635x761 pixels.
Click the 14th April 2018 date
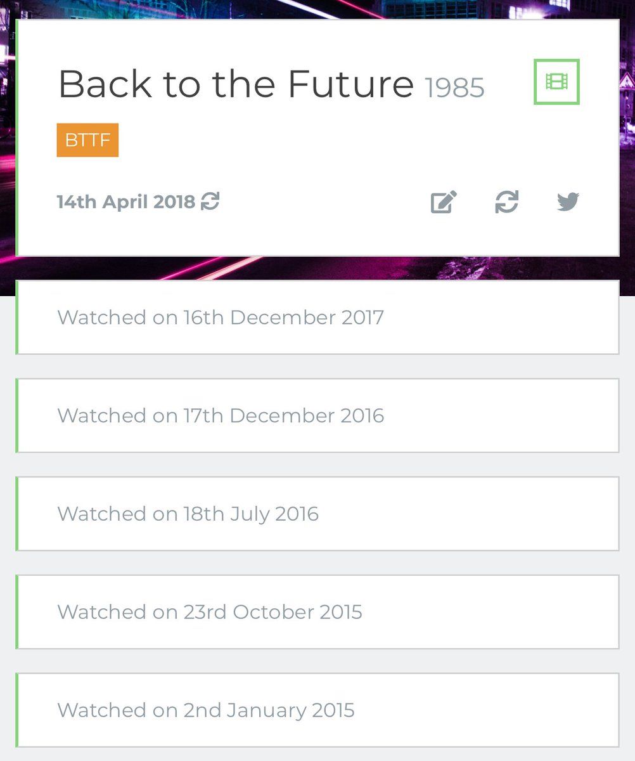pyautogui.click(x=126, y=202)
